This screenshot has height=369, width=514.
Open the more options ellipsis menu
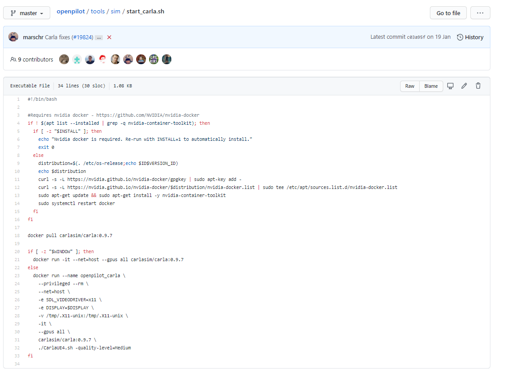pos(480,13)
